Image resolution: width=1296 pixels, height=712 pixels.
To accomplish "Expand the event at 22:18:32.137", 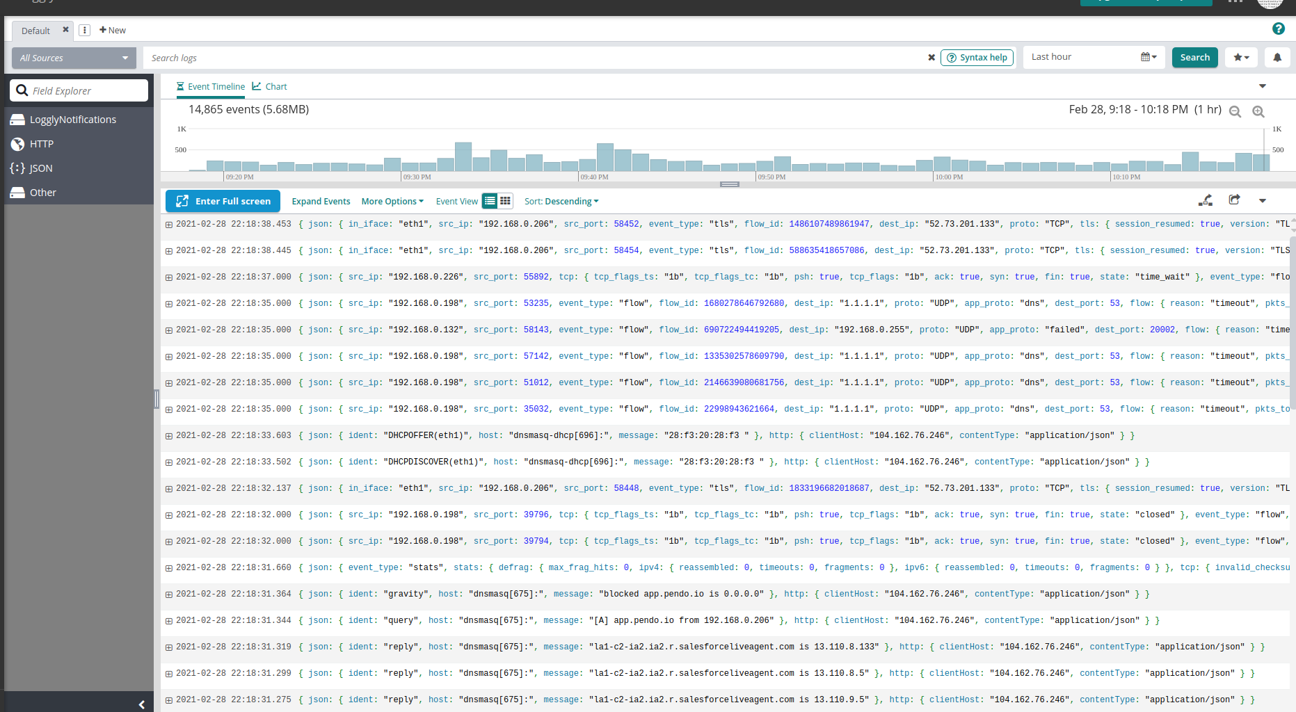I will pyautogui.click(x=169, y=489).
